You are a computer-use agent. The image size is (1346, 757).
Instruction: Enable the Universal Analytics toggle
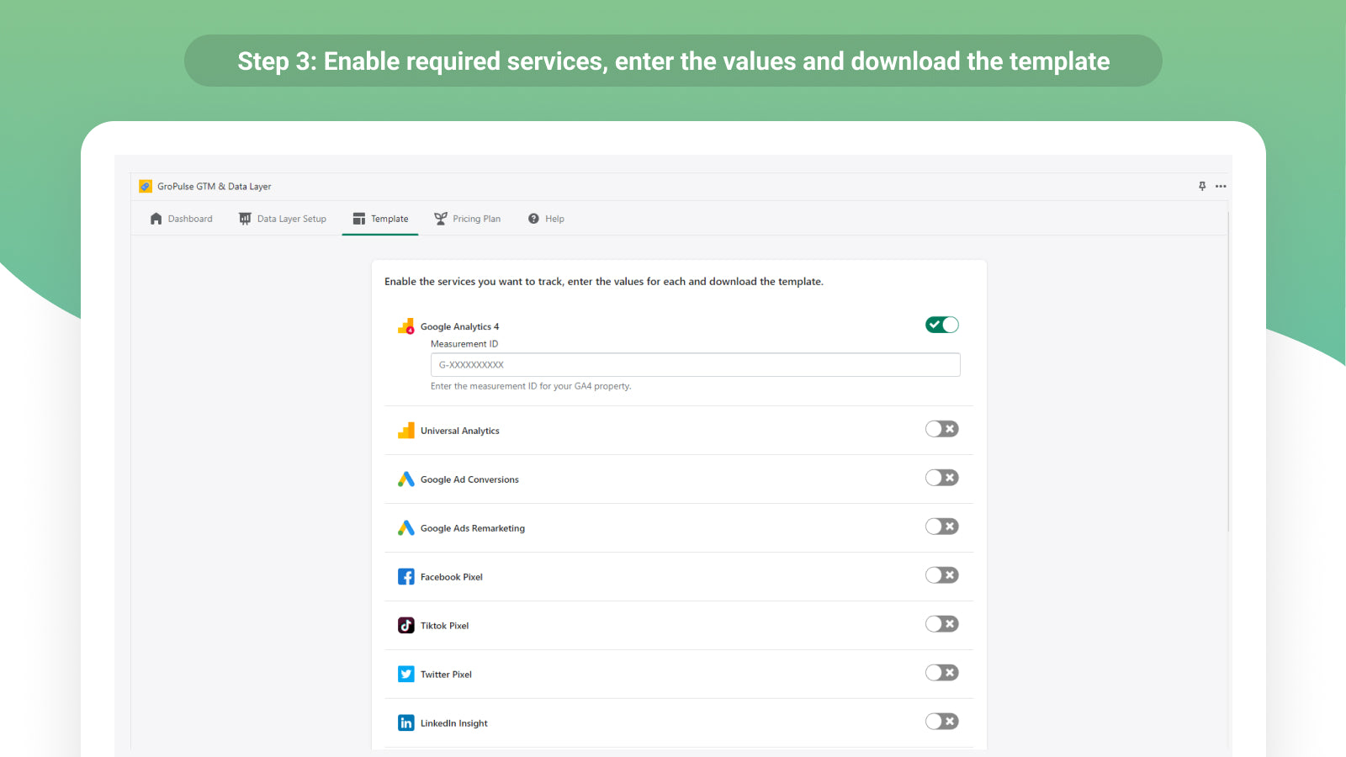(941, 429)
